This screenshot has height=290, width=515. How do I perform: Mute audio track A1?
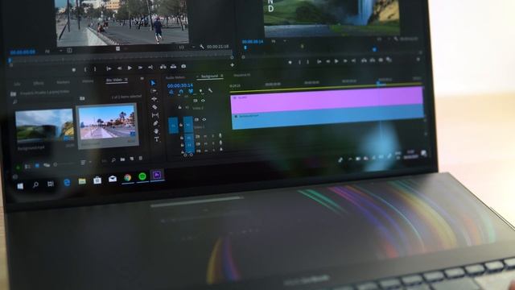[206, 136]
